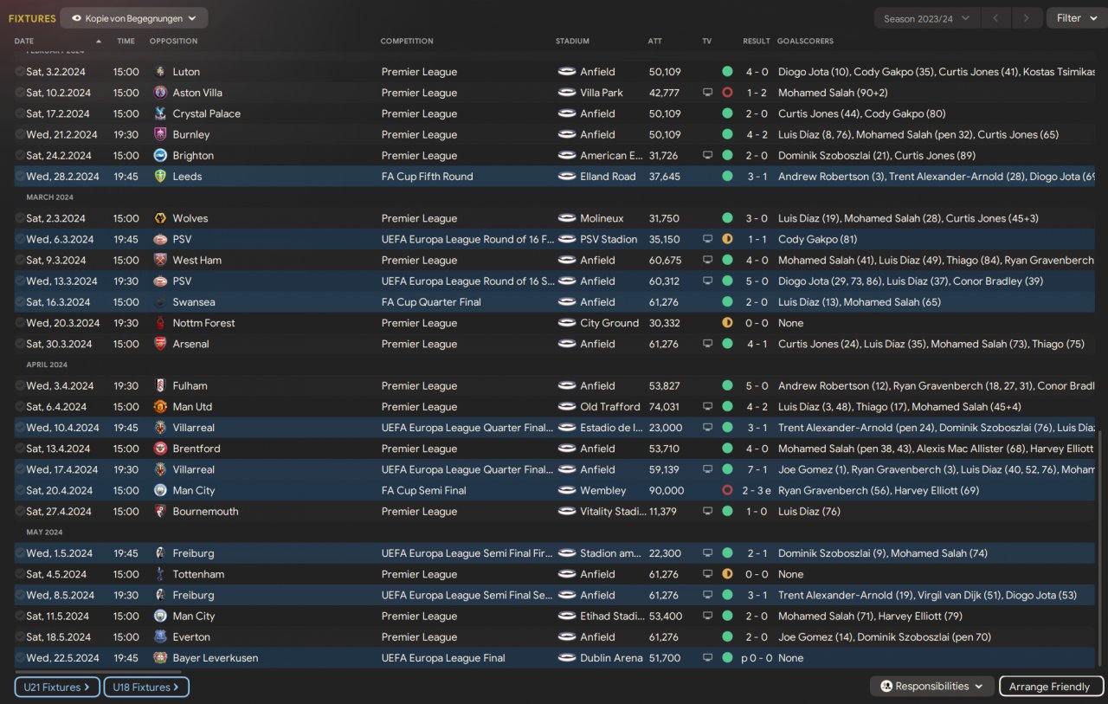This screenshot has height=704, width=1108.
Task: Click the horizontal scrollbar under the fixtures list
Action: click(x=99, y=672)
